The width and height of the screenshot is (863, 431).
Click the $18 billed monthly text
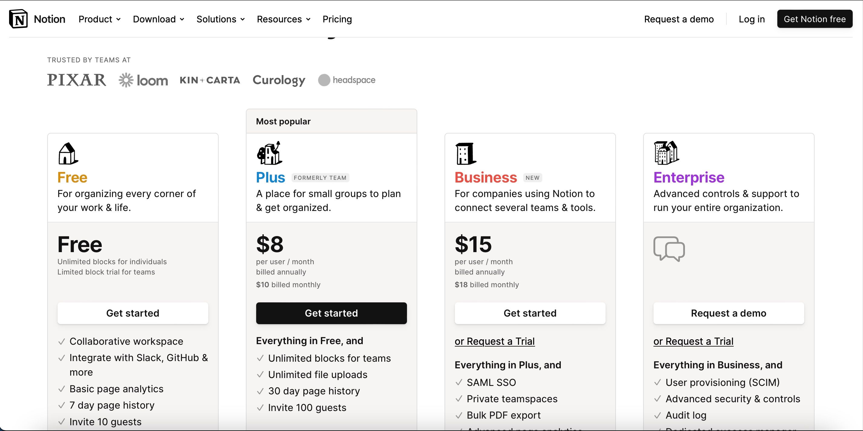487,285
